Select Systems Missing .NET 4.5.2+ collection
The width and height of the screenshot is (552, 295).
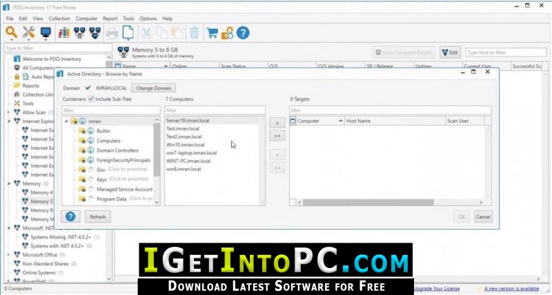point(61,237)
